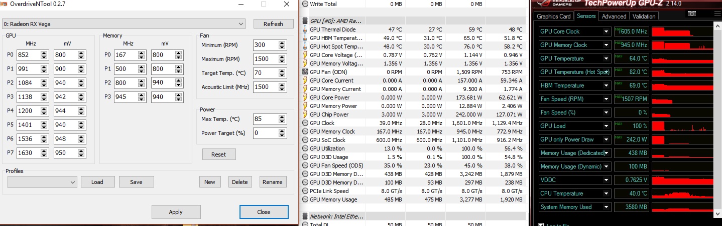
Task: Open the System Memory Used sensor dropdown
Action: click(607, 207)
